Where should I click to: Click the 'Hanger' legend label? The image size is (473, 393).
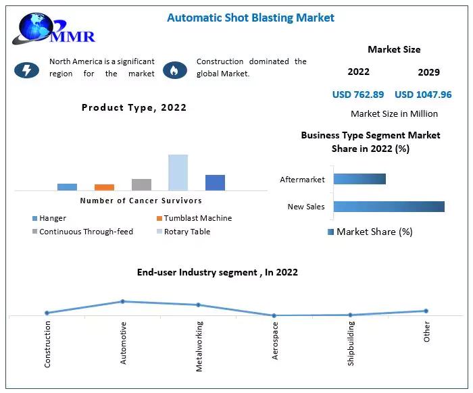click(x=53, y=218)
